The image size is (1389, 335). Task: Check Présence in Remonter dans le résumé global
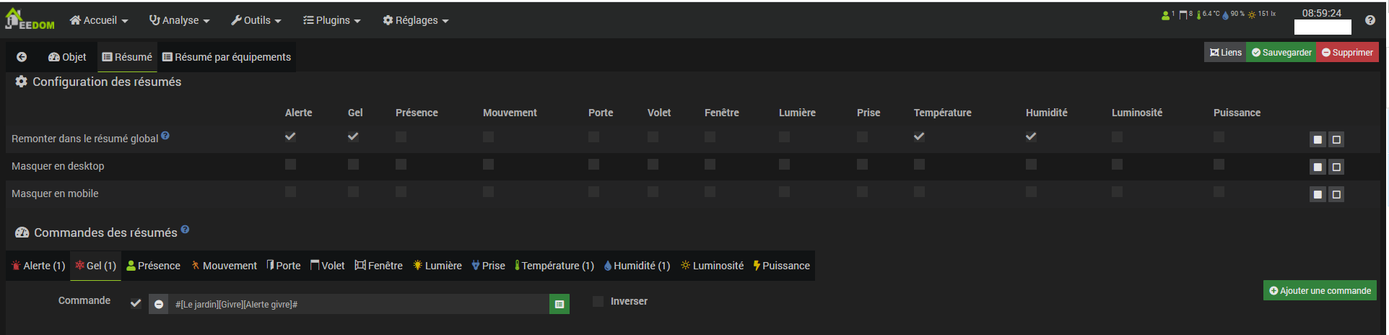coord(401,136)
